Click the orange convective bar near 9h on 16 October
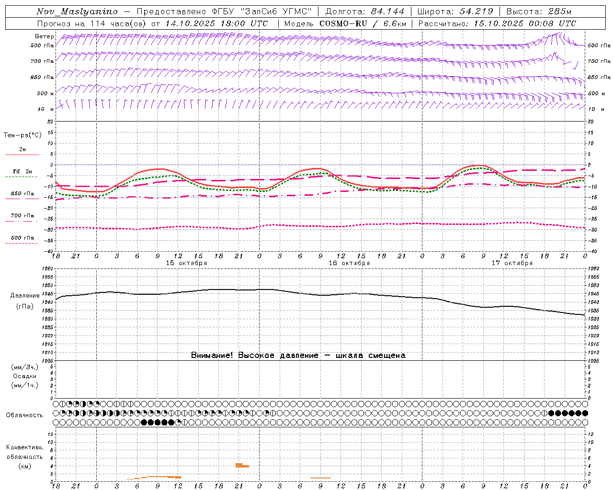The width and height of the screenshot is (613, 490). 320,478
